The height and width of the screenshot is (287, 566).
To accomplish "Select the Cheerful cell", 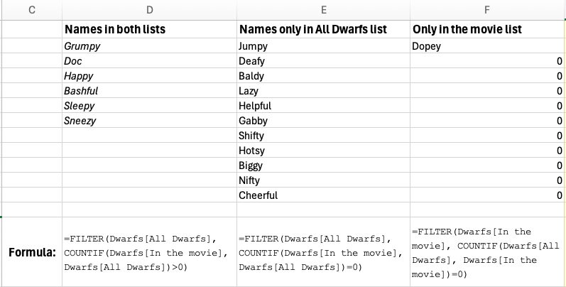I will coord(258,195).
